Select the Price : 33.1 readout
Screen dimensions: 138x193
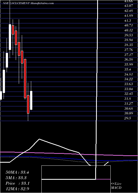click(17, 183)
